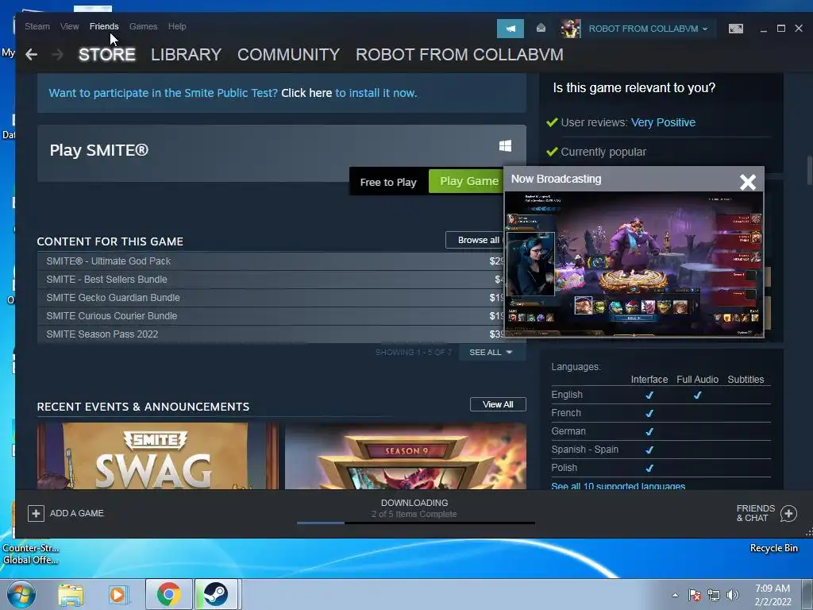Click the forward arrow navigation button
The image size is (813, 610).
click(x=57, y=55)
